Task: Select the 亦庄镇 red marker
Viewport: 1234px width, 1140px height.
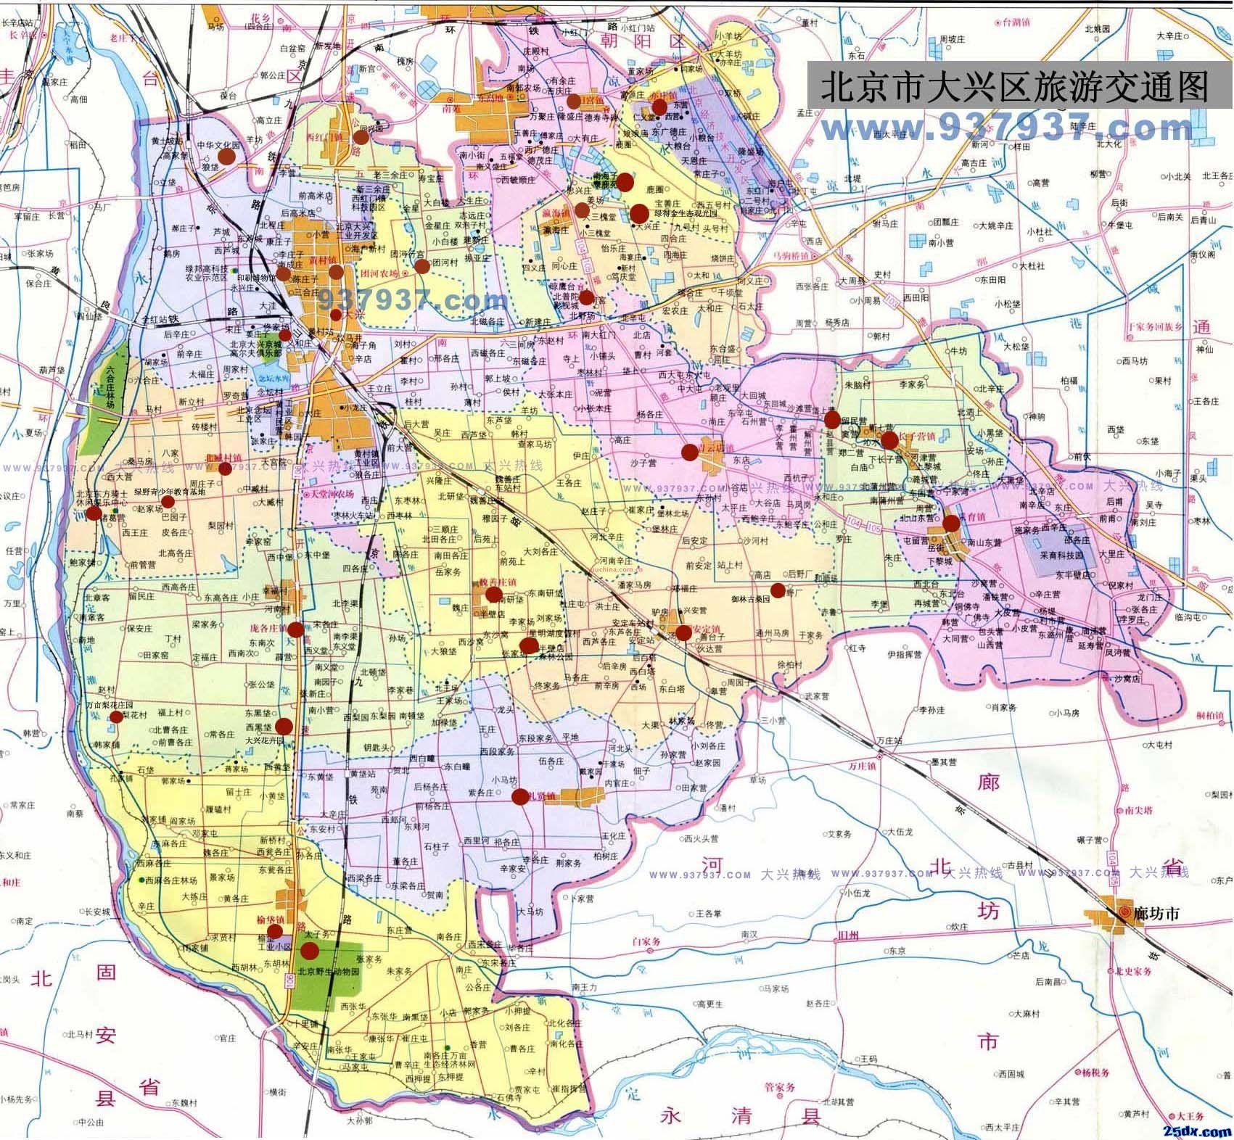Action: coord(659,107)
